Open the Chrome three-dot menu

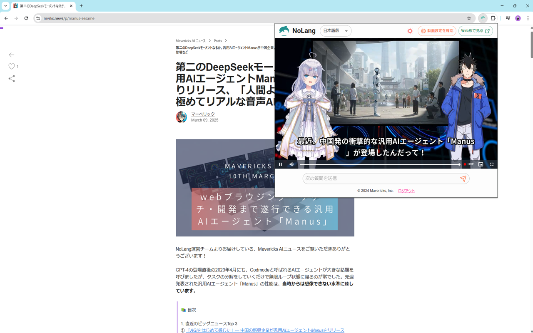(x=528, y=18)
